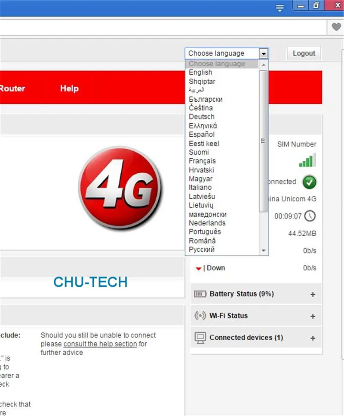Image resolution: width=344 pixels, height=416 pixels.
Task: Click the 44.52MB data usage value
Action: pyautogui.click(x=302, y=234)
